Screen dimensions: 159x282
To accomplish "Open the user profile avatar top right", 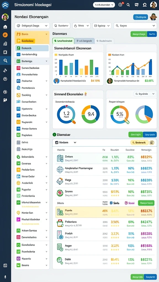I will tap(153, 5).
